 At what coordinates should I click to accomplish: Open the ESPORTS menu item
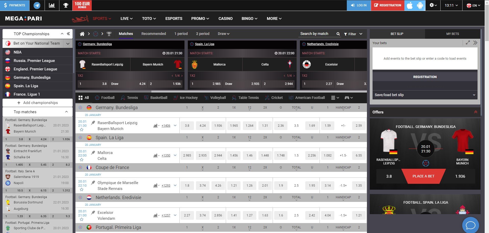pyautogui.click(x=174, y=19)
